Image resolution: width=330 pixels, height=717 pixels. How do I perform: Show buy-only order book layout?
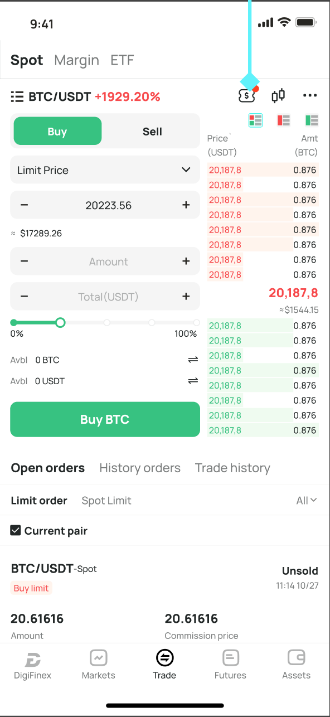tap(312, 120)
